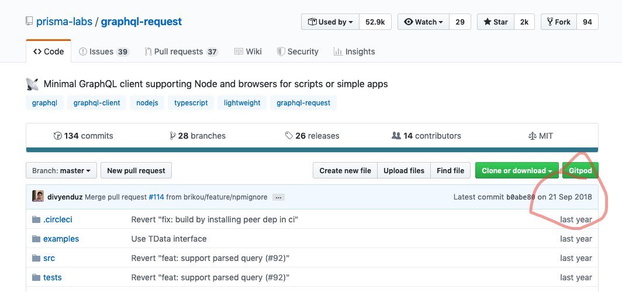Viewport: 622px width, 292px height.
Task: Open commit 'fix: build by installing peer dep in ci'
Action: pos(215,219)
